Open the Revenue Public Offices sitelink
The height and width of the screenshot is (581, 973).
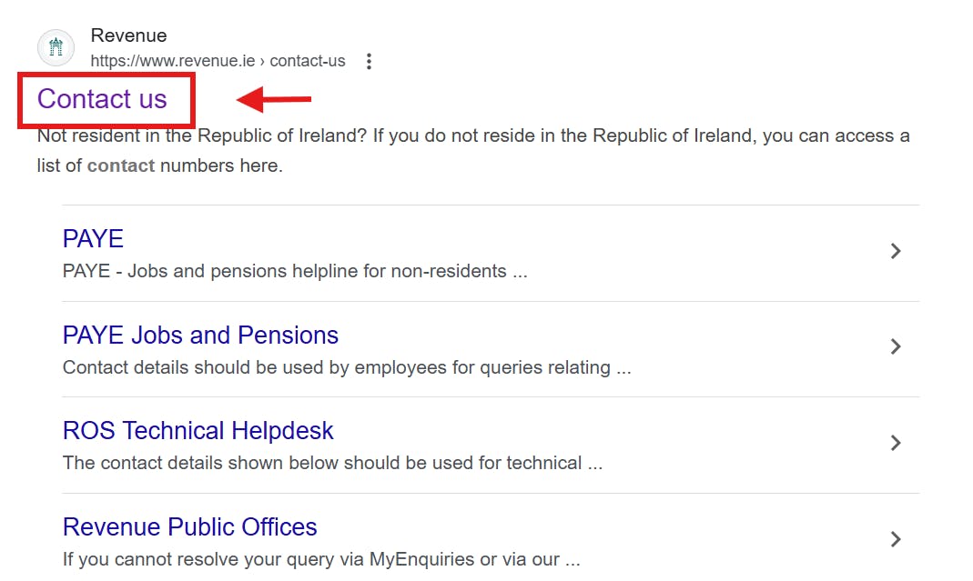click(x=189, y=526)
